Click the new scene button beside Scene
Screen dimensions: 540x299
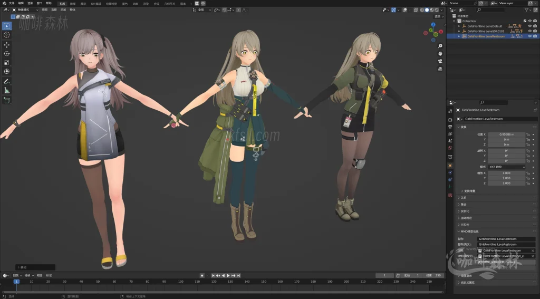[x=481, y=3]
